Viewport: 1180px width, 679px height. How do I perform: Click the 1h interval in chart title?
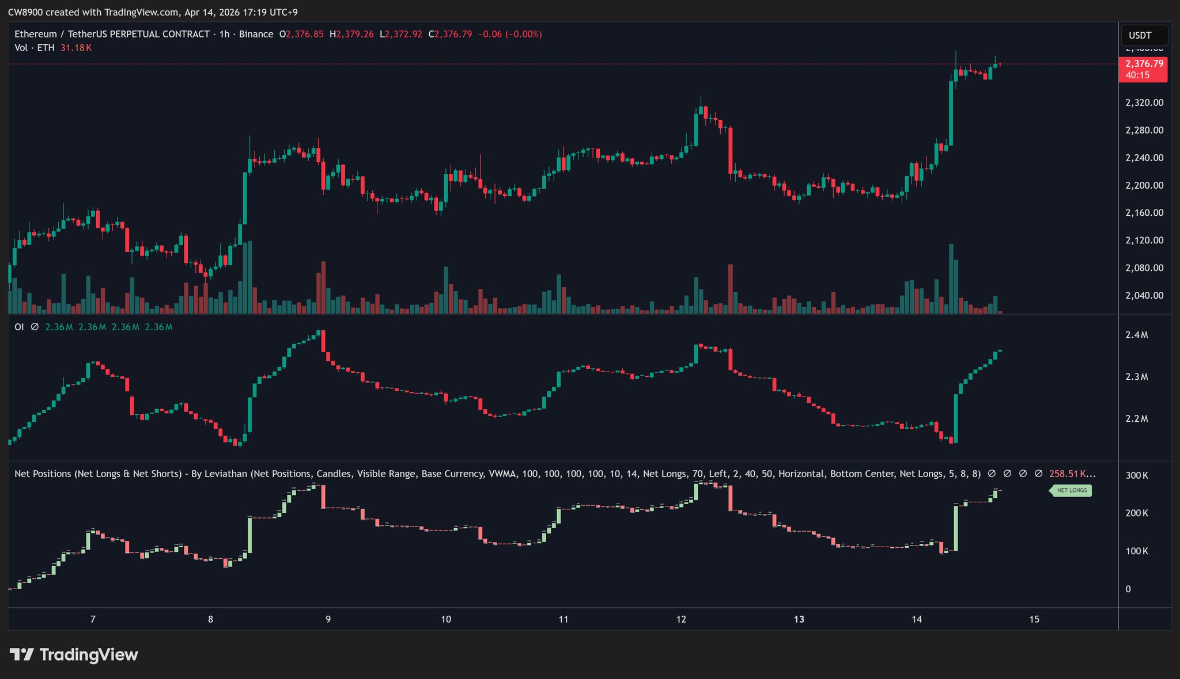[224, 34]
